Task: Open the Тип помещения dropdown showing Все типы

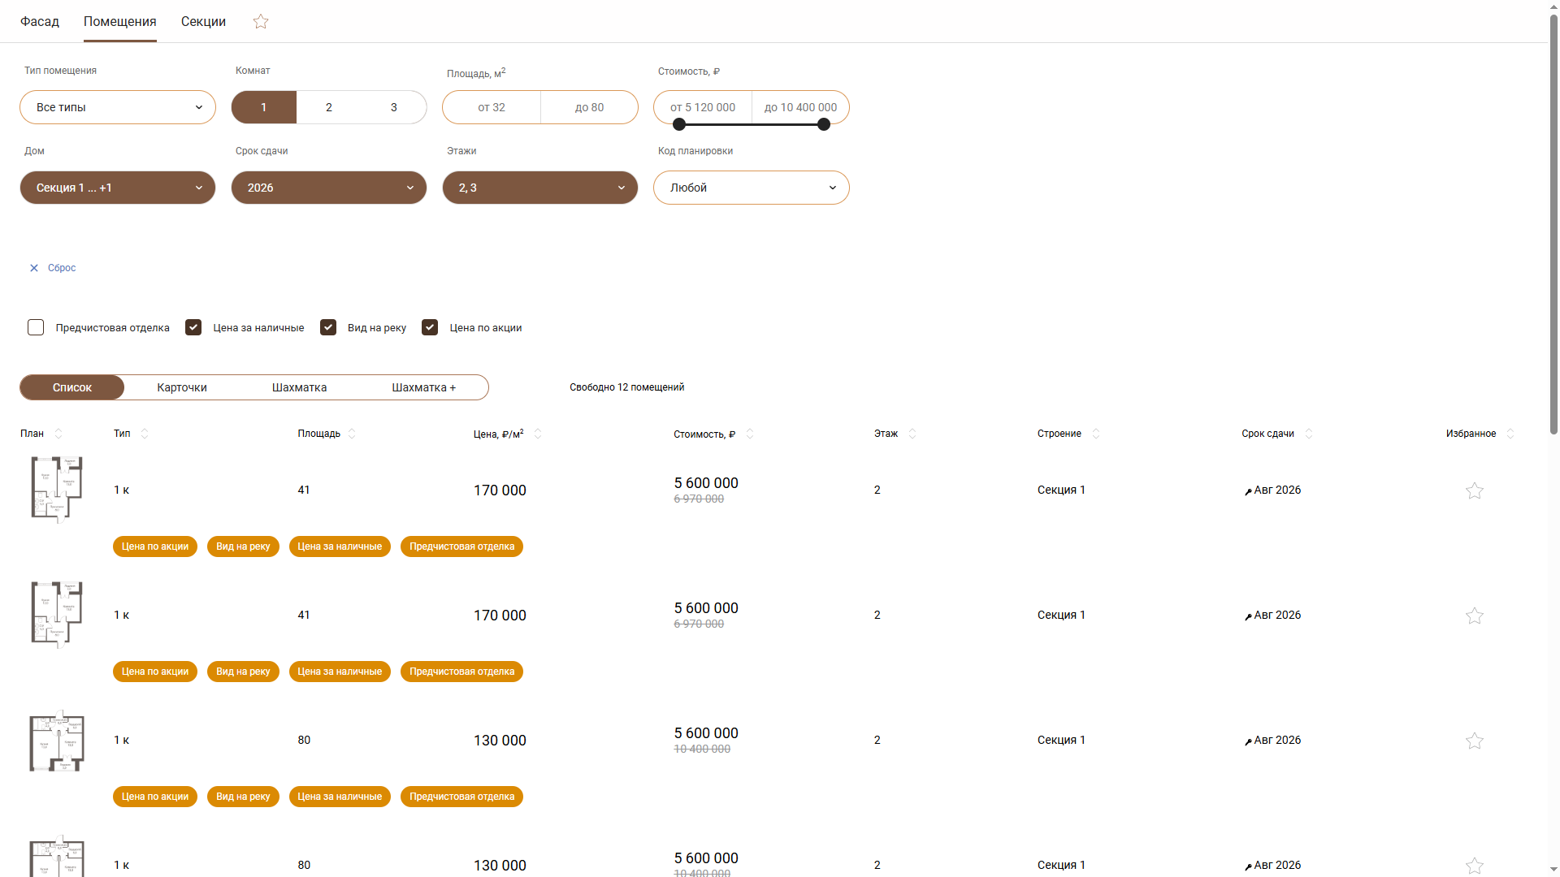Action: click(x=117, y=106)
